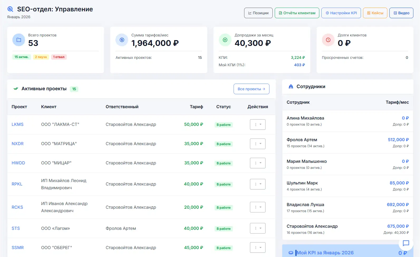Open Настройки KPI page
Screen dimensions: 420x257
pos(341,13)
